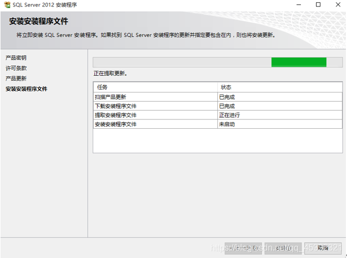Select the 产品更新 step in the sidebar
This screenshot has width=347, height=258.
pyautogui.click(x=16, y=78)
